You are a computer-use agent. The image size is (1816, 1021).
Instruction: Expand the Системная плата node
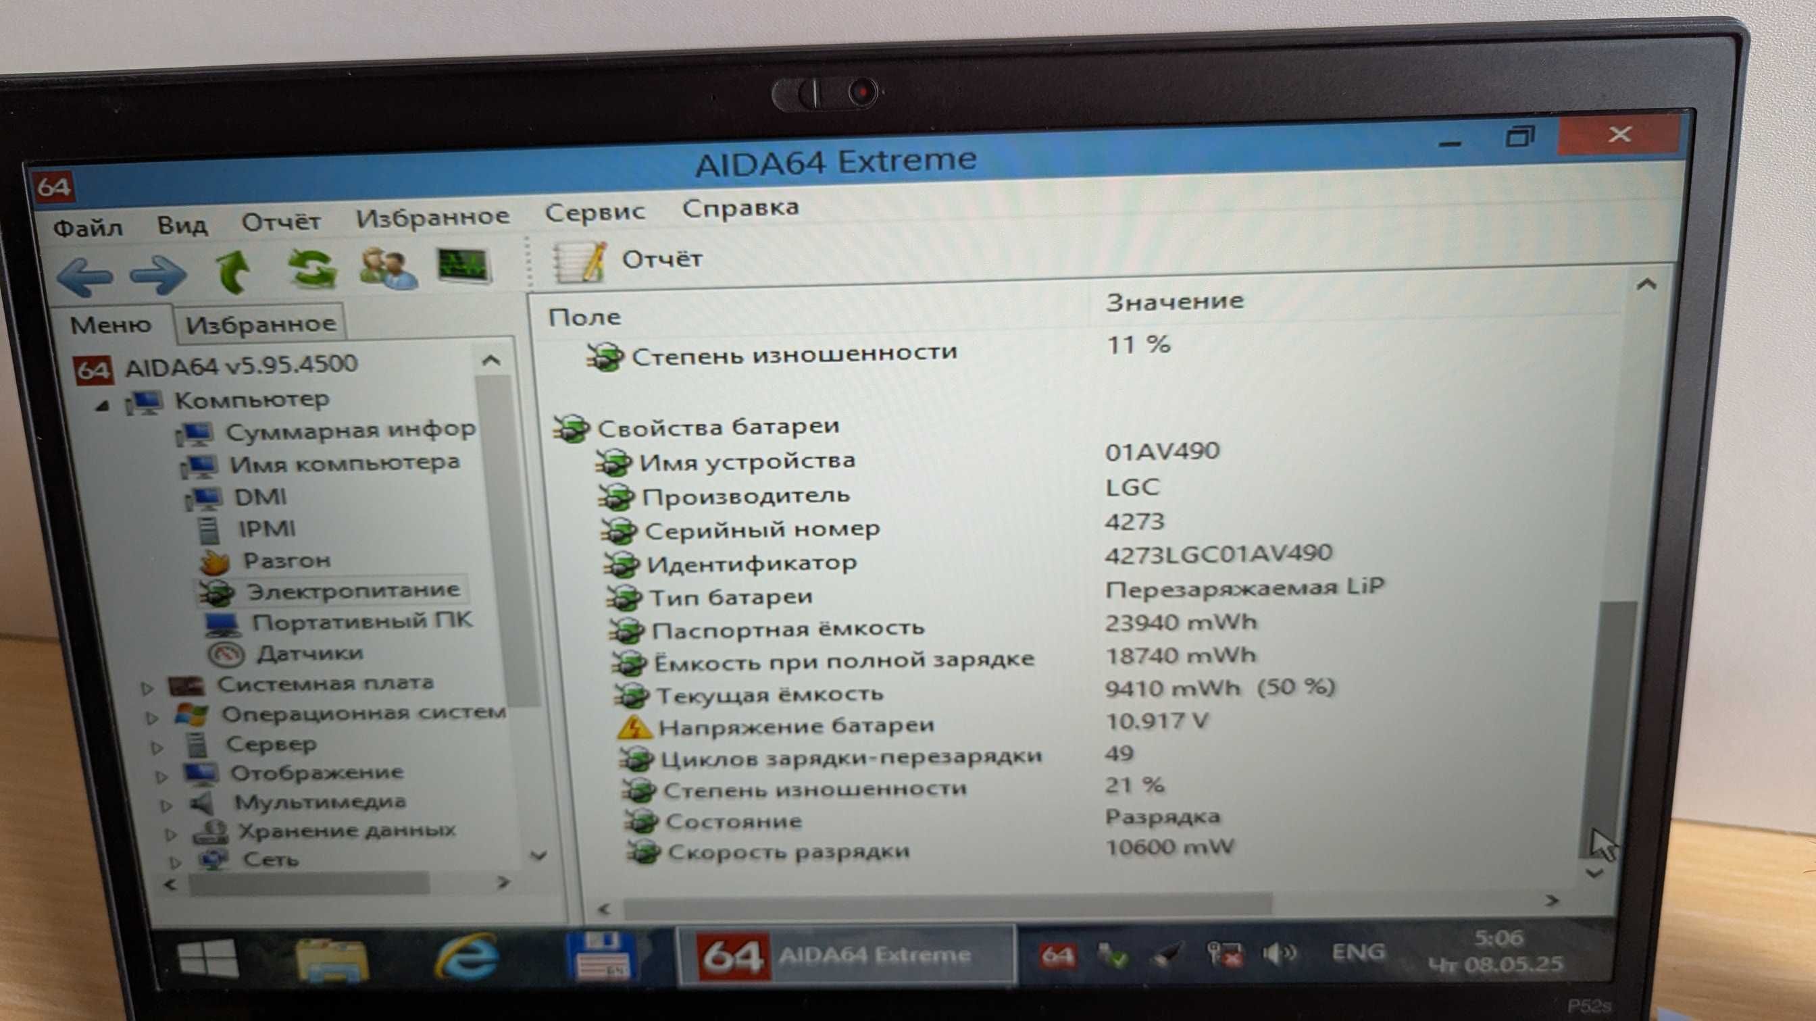click(x=147, y=687)
